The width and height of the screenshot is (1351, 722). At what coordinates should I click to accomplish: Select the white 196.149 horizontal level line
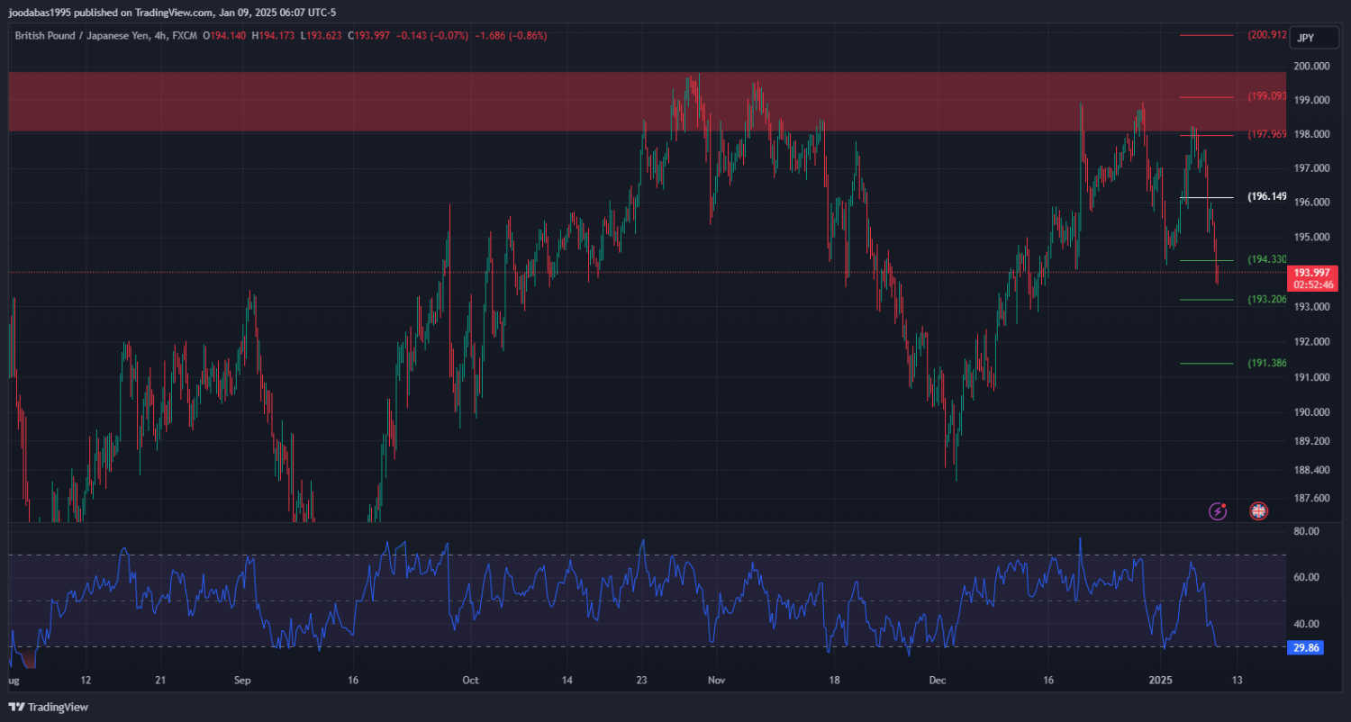1207,197
